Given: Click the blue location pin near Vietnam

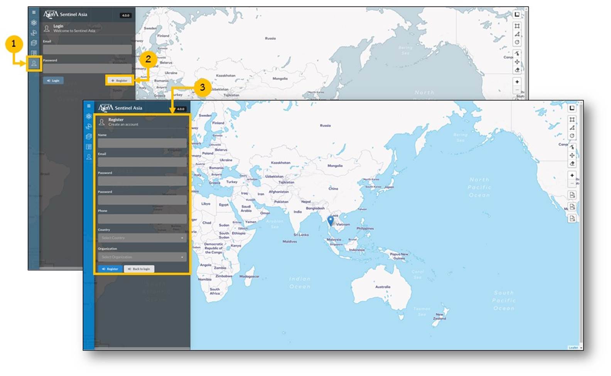Looking at the screenshot, I should 331,220.
